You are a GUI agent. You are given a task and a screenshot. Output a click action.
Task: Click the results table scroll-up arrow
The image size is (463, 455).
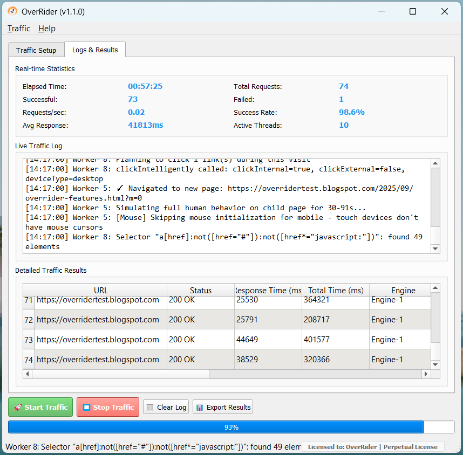tap(435, 288)
